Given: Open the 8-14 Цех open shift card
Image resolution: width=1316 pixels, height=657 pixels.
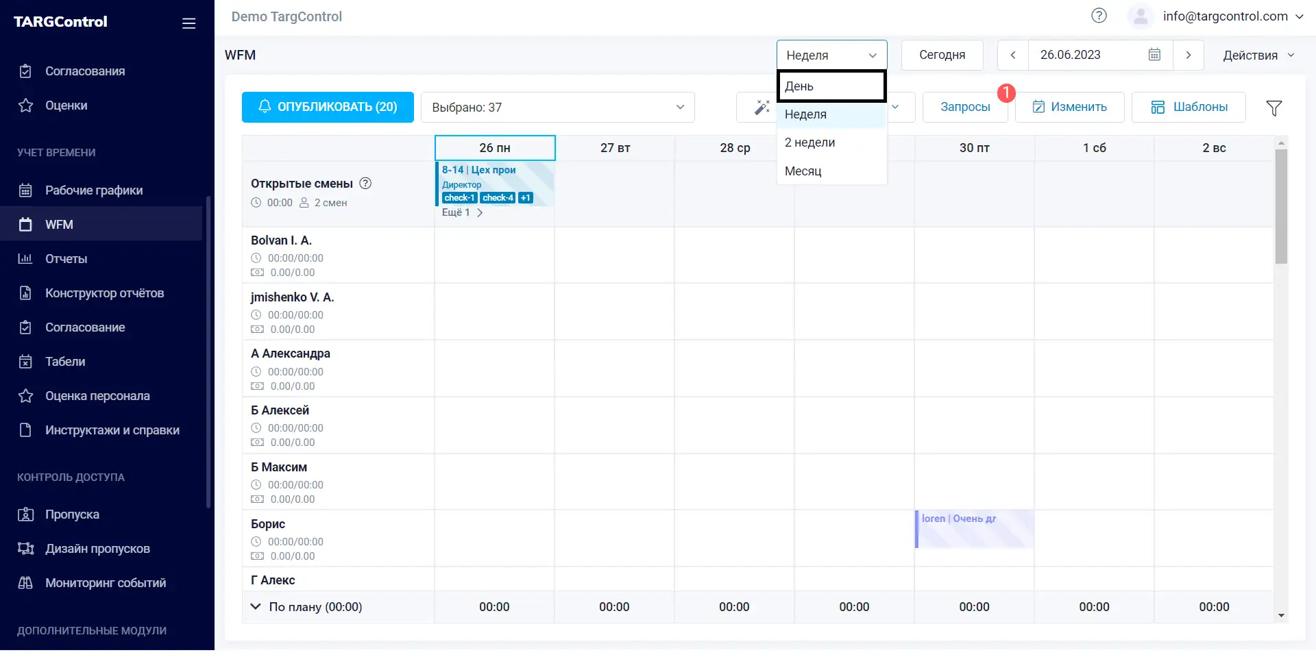Looking at the screenshot, I should tap(495, 184).
